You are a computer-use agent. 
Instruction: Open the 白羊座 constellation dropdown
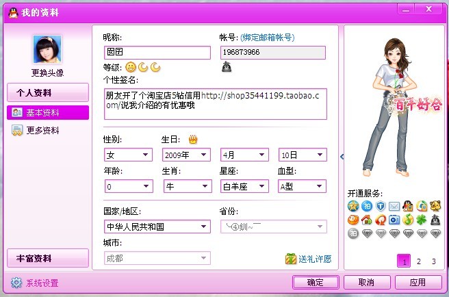tap(244, 186)
